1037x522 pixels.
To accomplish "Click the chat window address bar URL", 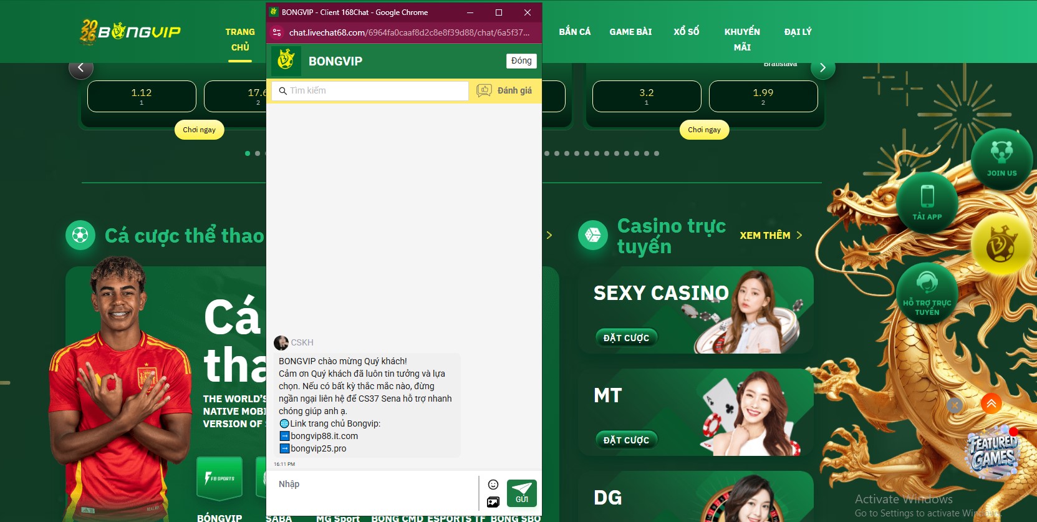I will (x=410, y=32).
